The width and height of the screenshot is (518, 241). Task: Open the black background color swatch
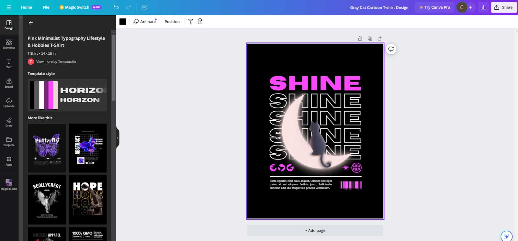[x=123, y=22]
